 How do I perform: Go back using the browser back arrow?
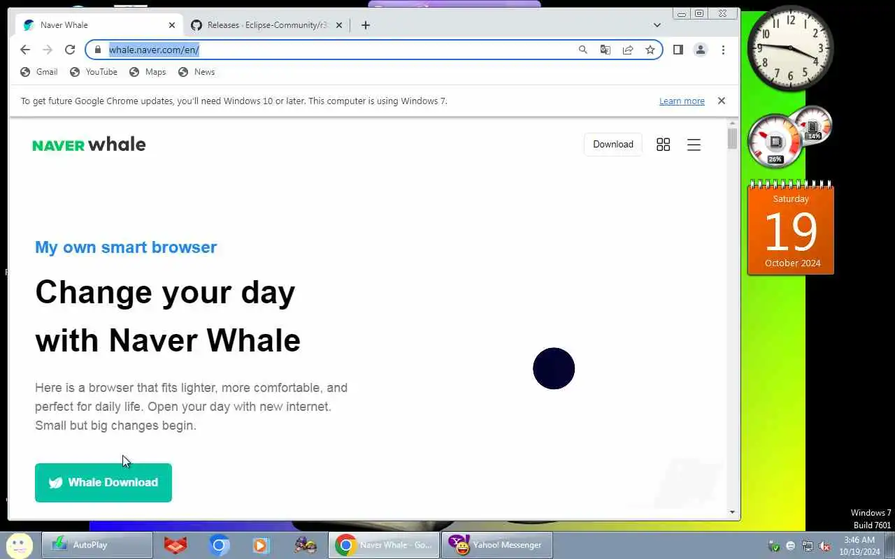(x=25, y=50)
